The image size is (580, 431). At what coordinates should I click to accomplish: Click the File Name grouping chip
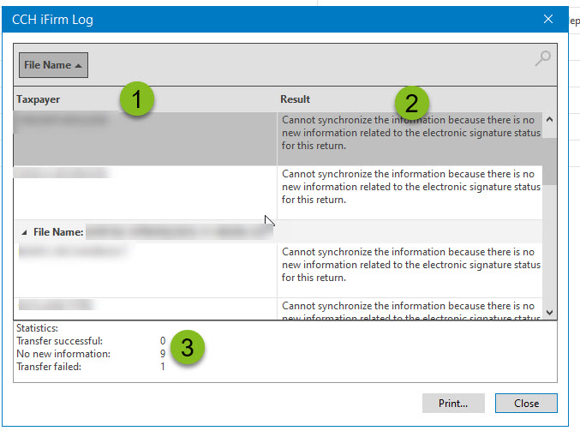coord(53,65)
